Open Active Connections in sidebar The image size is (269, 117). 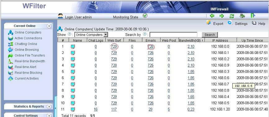[28, 38]
